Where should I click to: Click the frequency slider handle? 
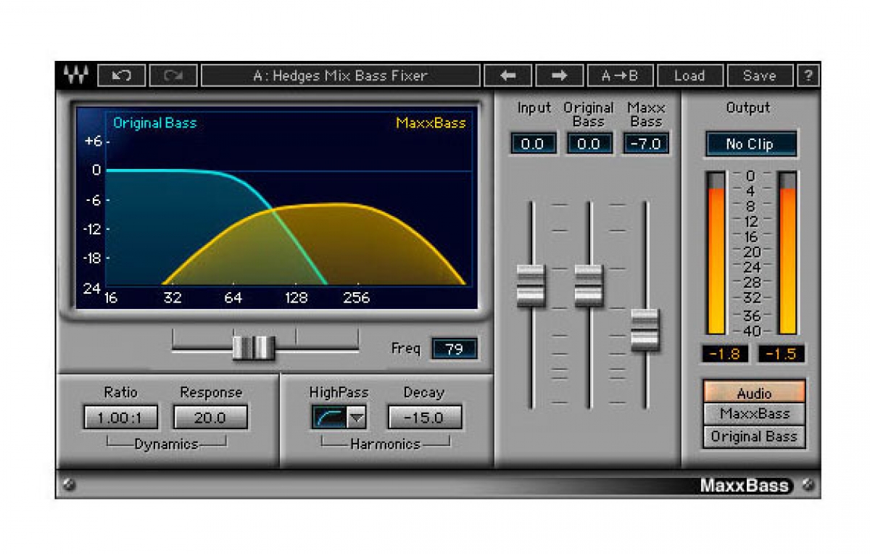[254, 348]
